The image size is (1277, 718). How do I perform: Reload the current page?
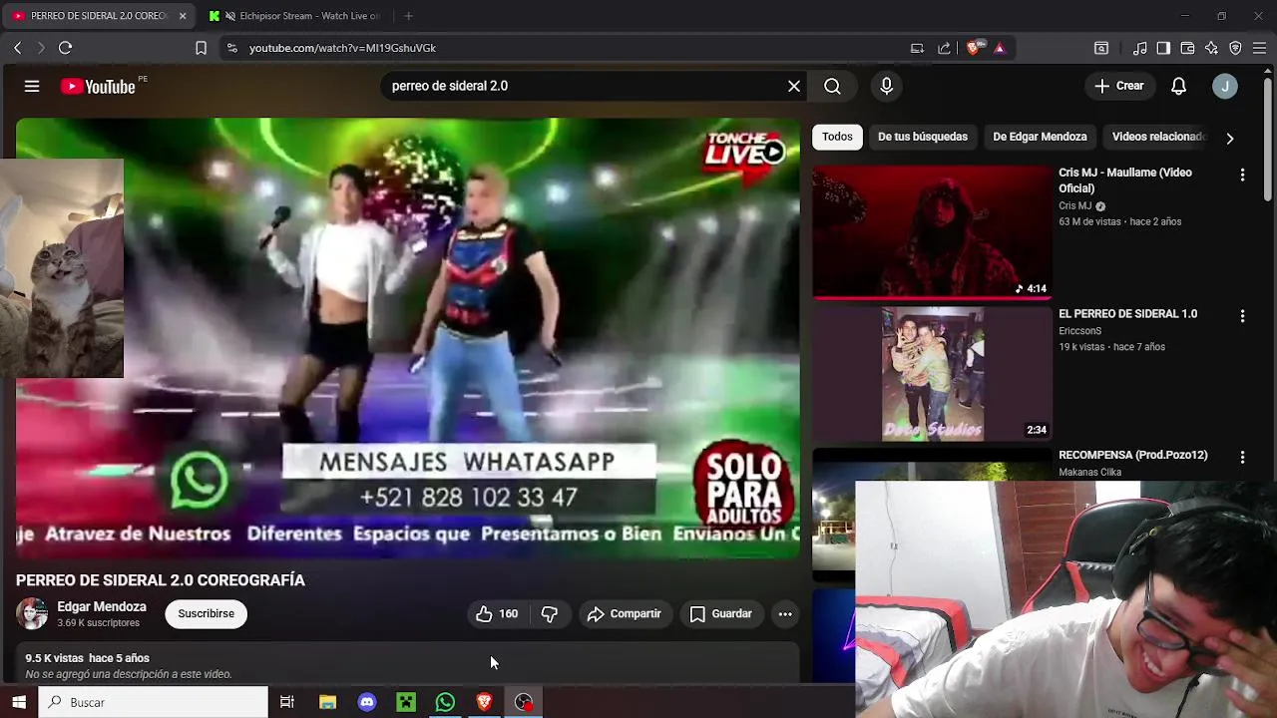65,48
